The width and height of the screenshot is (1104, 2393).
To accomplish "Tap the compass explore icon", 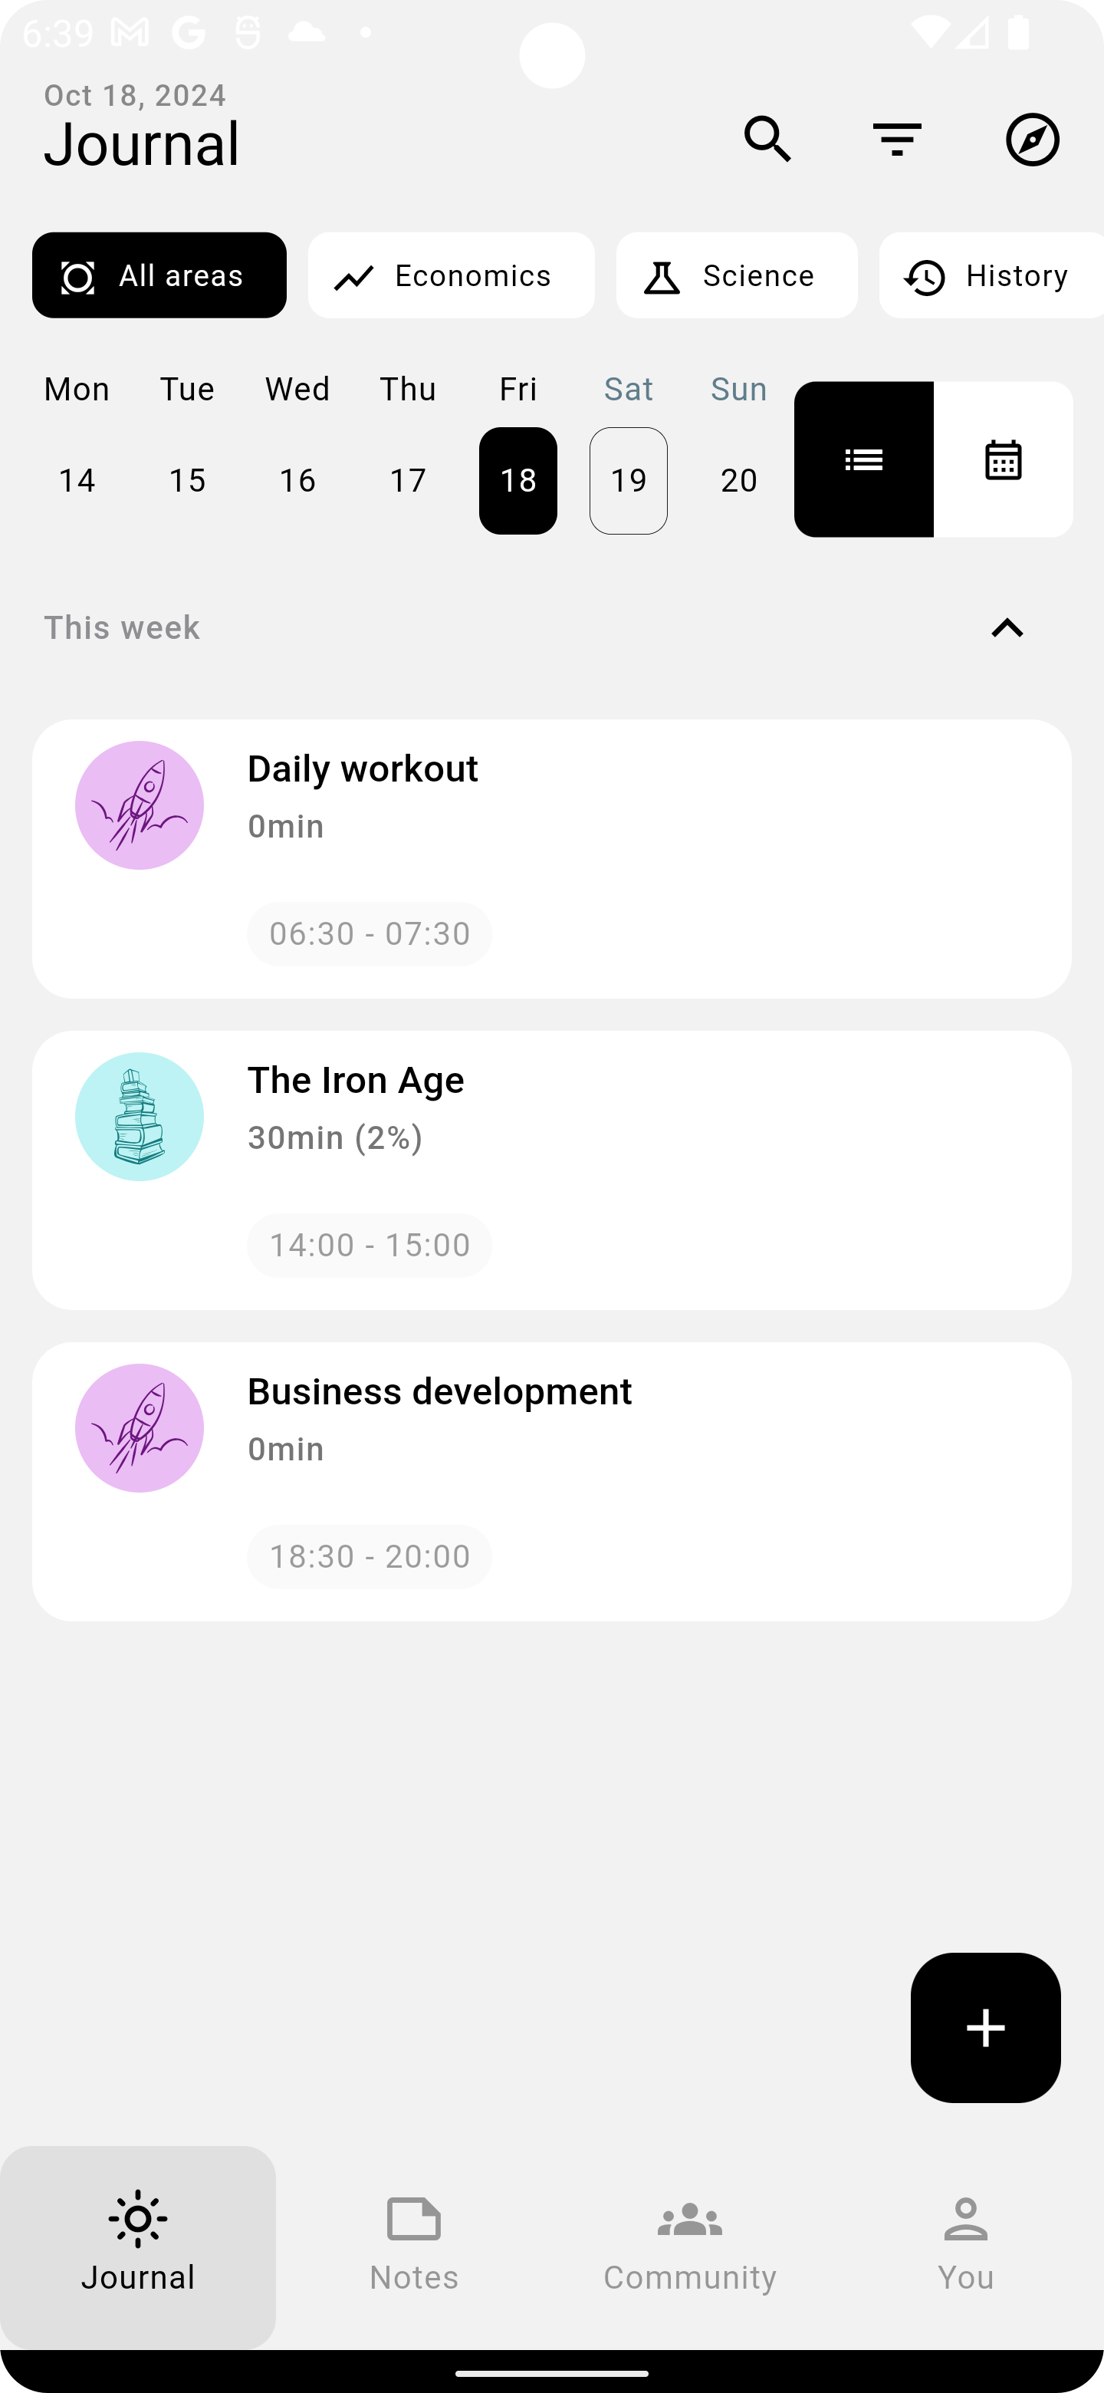I will (x=1033, y=140).
